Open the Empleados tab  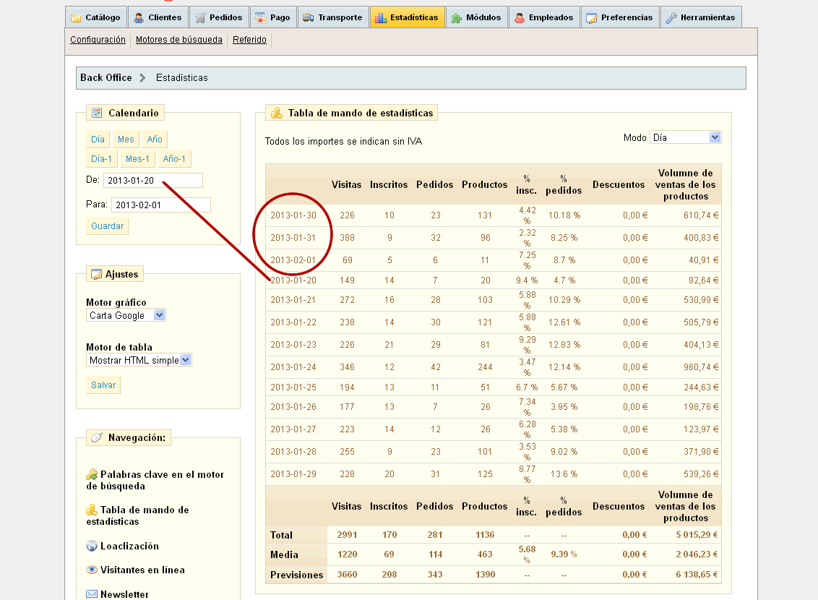click(543, 17)
